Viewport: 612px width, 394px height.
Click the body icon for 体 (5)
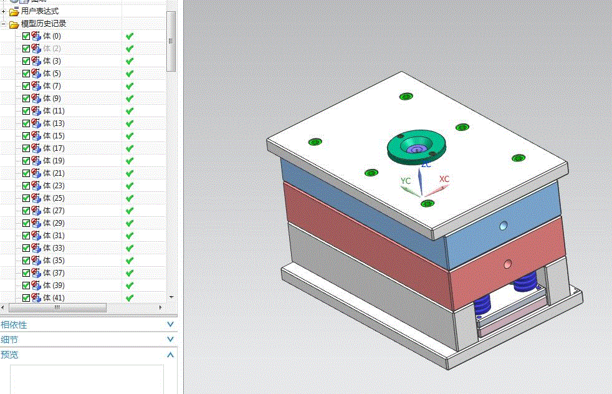pos(36,74)
